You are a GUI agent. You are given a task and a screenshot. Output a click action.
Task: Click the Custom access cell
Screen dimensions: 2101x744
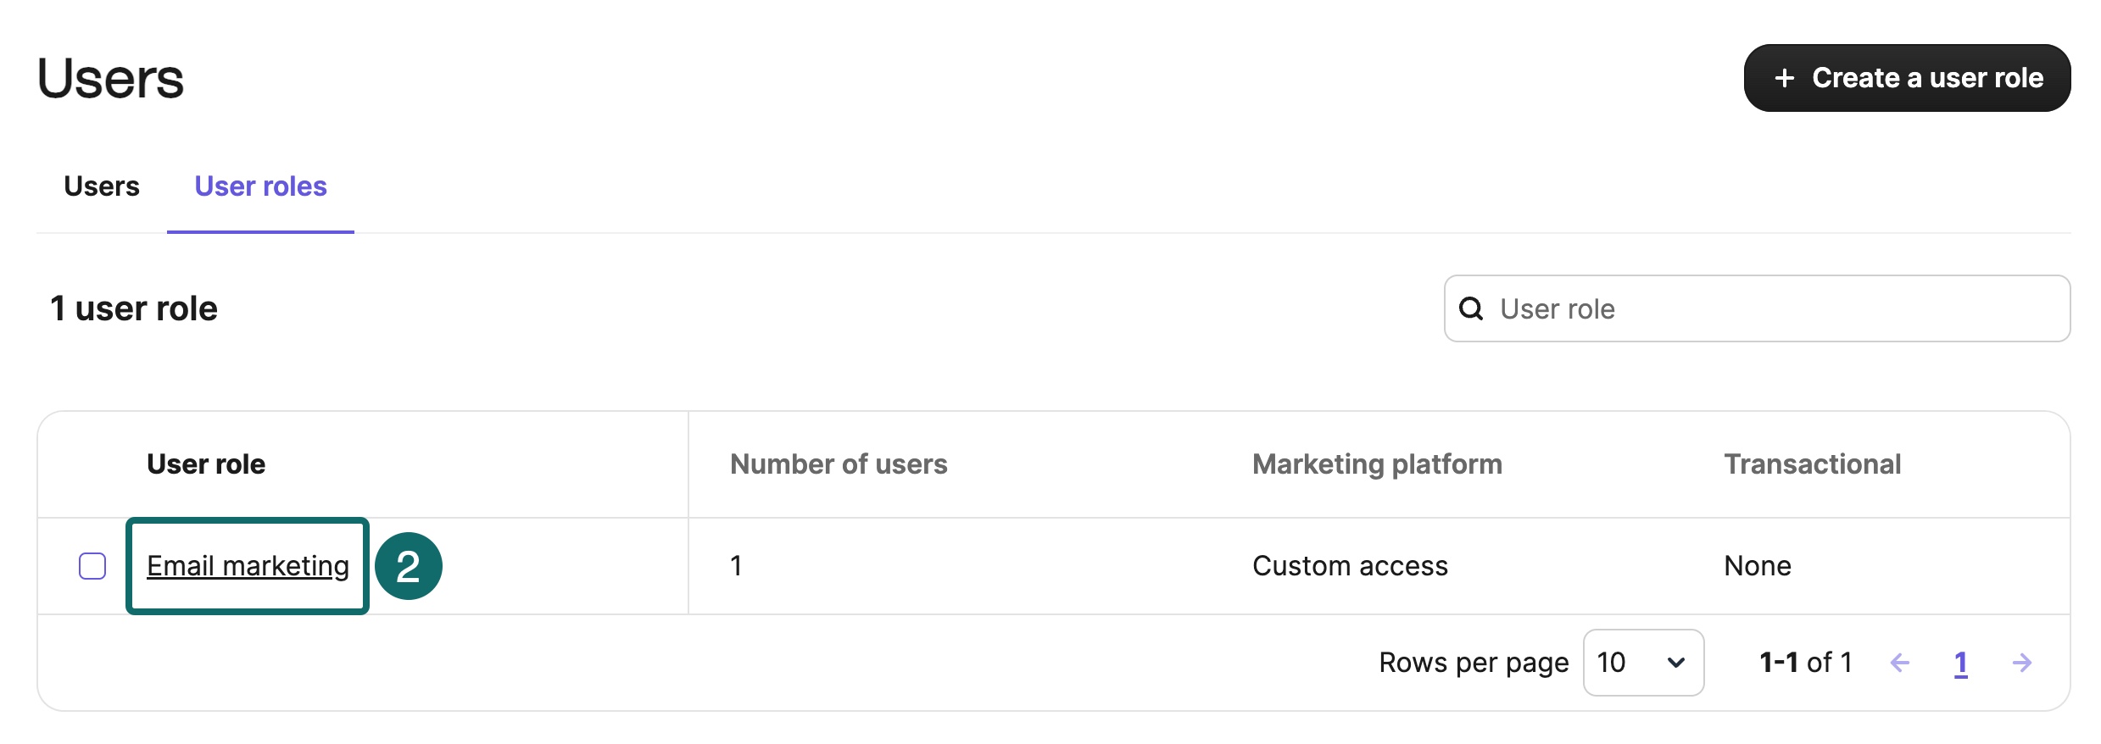point(1350,566)
